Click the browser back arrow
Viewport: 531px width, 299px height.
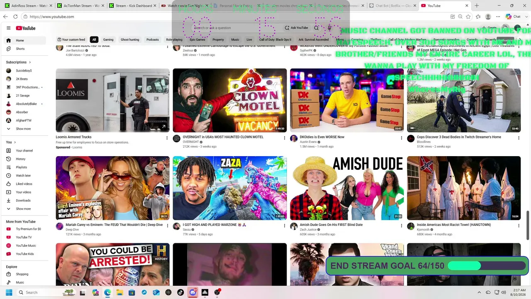click(x=5, y=17)
